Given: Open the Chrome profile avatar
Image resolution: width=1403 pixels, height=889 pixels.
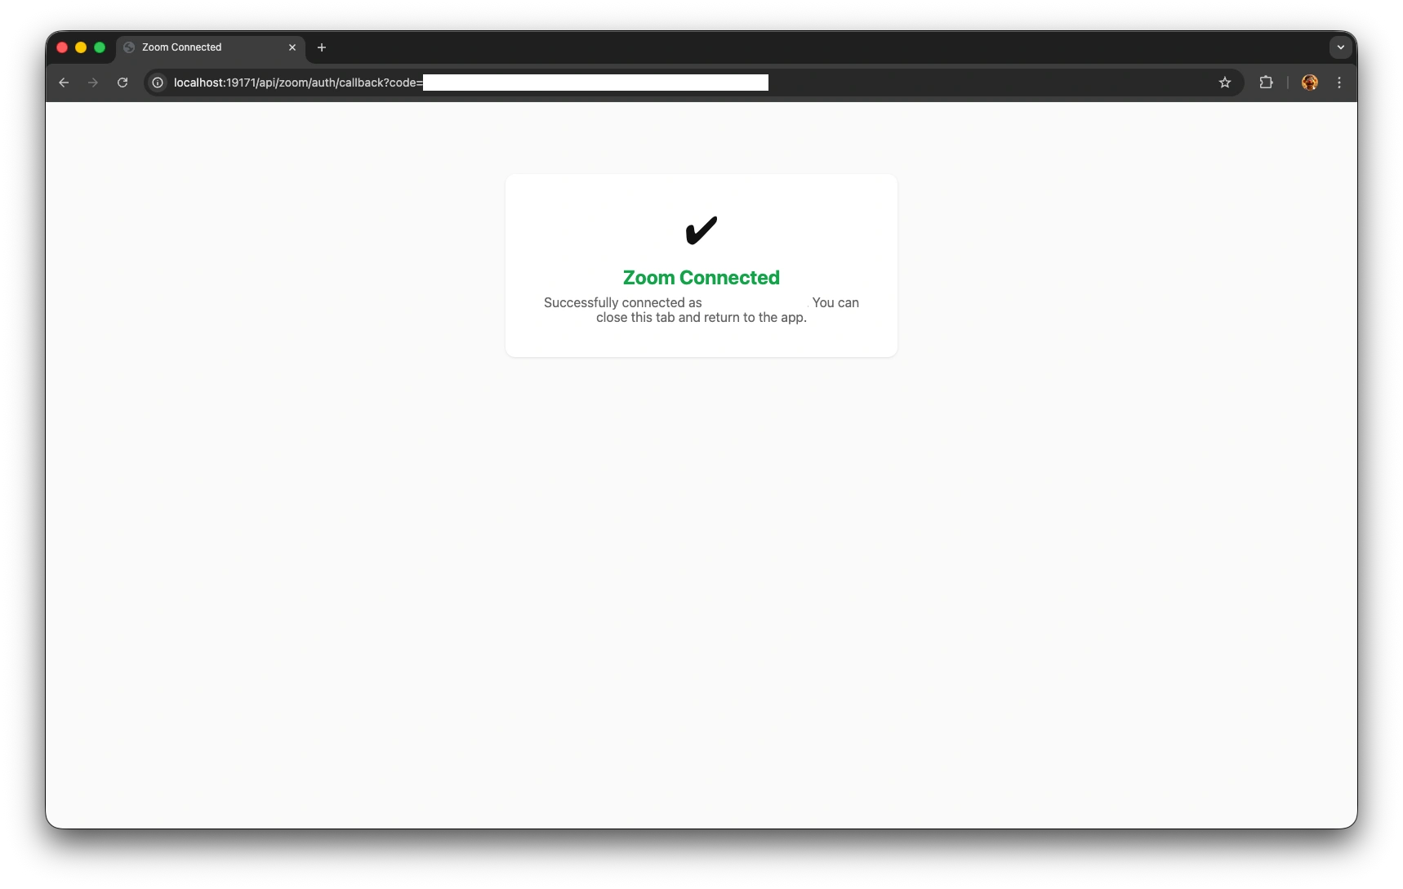Looking at the screenshot, I should click(1309, 83).
